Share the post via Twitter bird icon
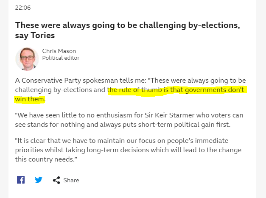The height and width of the screenshot is (198, 266). pos(39,180)
